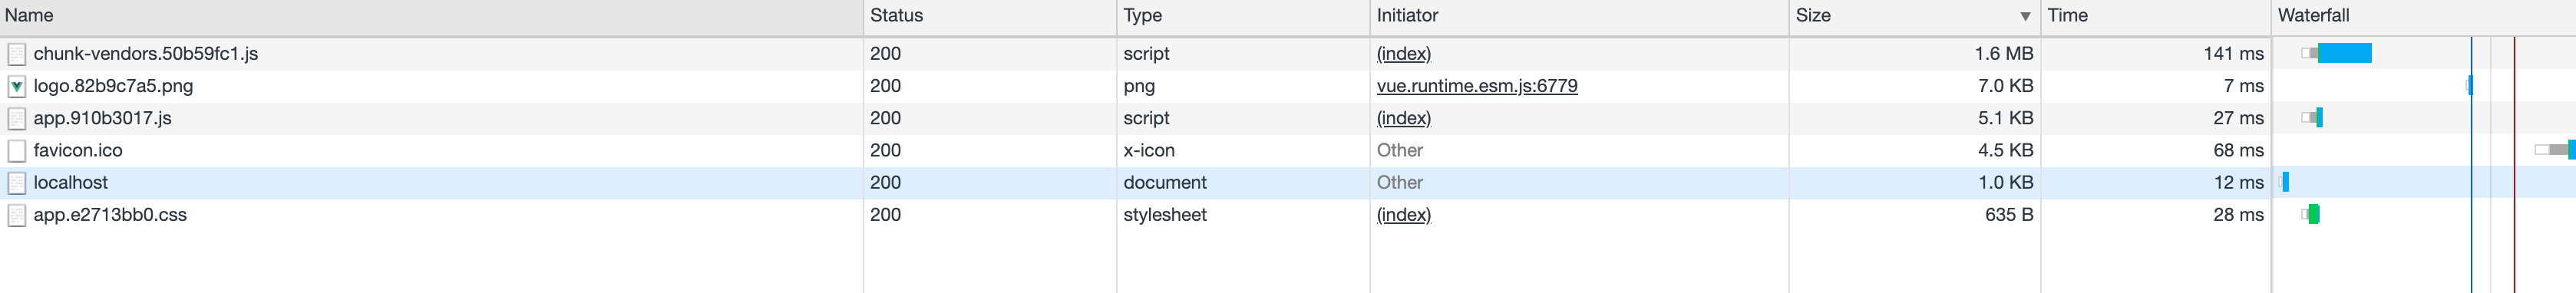Open the (index) initiator link for chunk-vendors

1404,54
